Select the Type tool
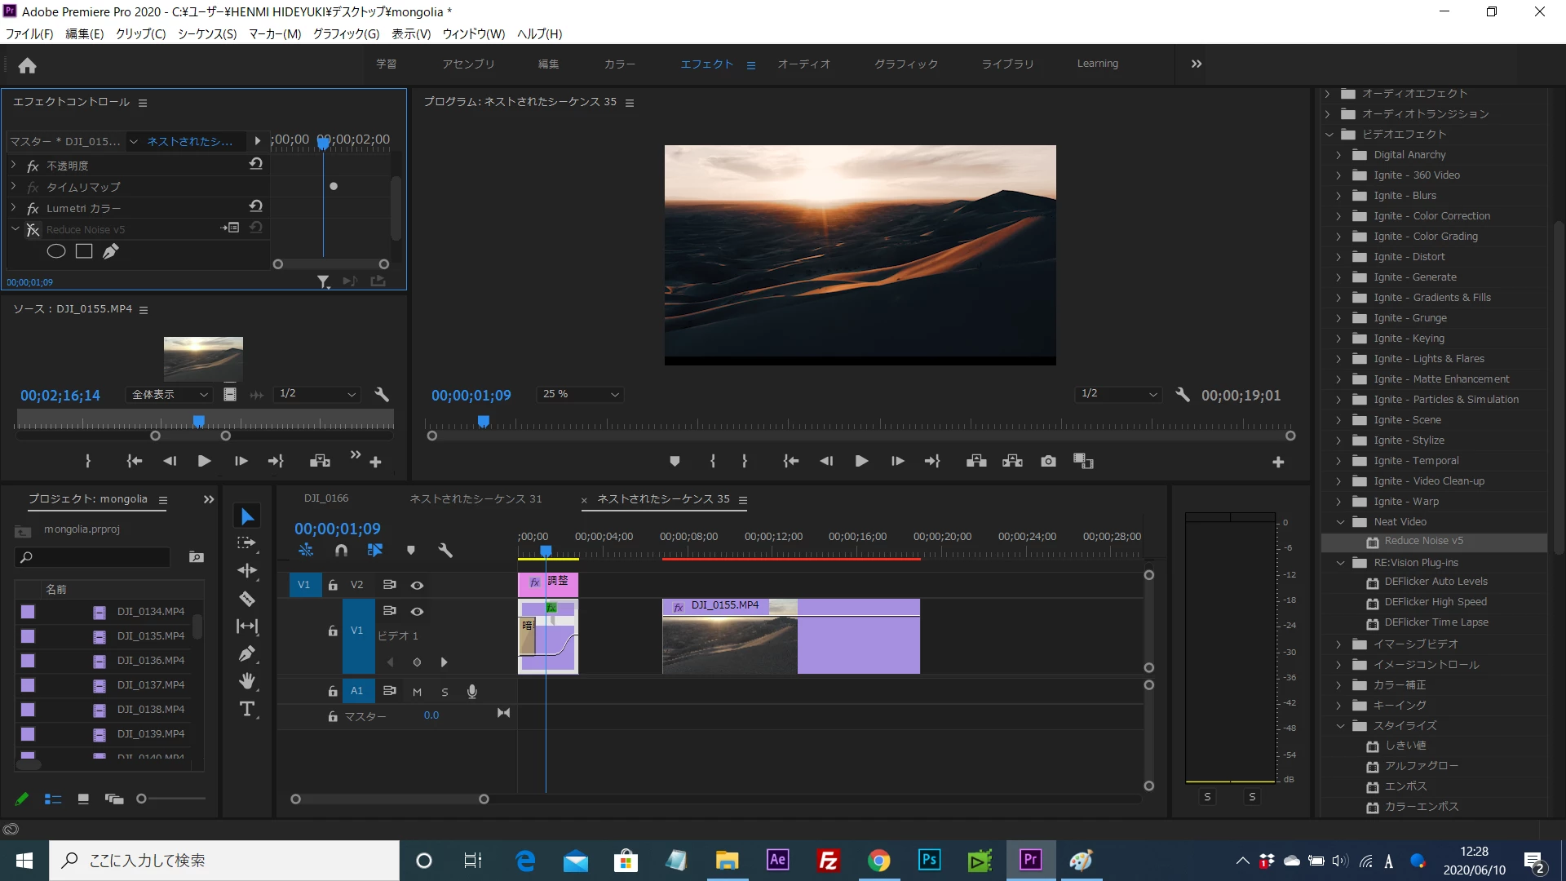This screenshot has width=1566, height=881. 247,709
